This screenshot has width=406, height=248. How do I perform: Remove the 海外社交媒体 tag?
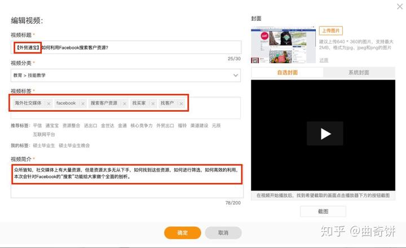[49, 104]
